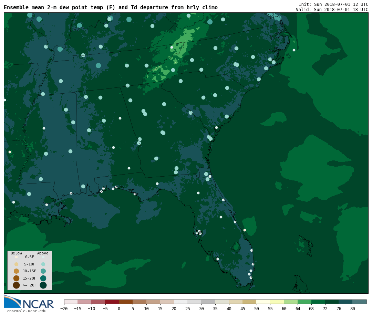Viewport: 372px width, 315px height.
Task: Pick the colorbar swatch between 15 and 20
Action: 167,302
